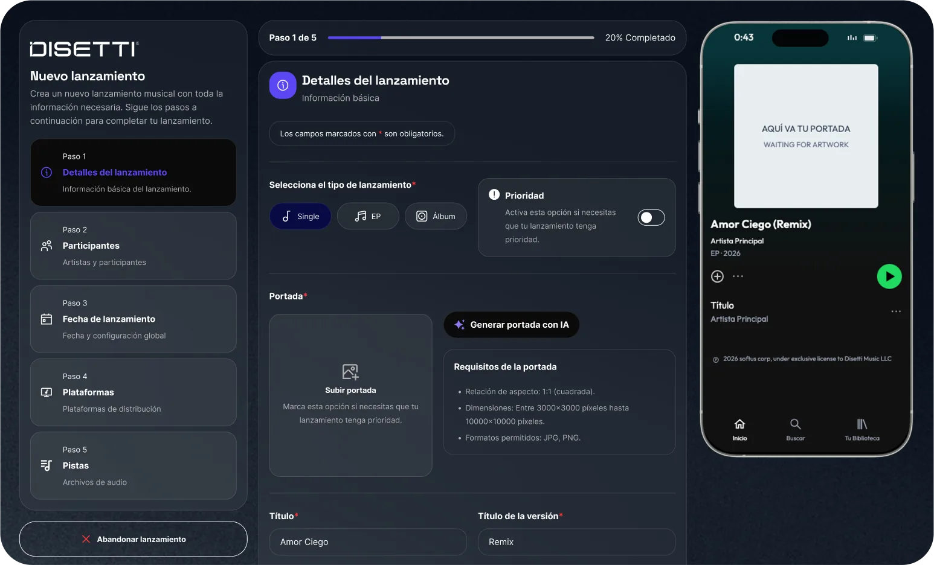Click the Título de la versión field
This screenshot has width=934, height=565.
pyautogui.click(x=577, y=542)
